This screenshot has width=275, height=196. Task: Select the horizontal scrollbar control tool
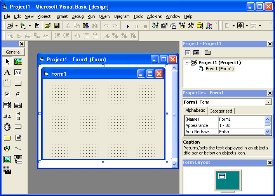tap(7, 116)
